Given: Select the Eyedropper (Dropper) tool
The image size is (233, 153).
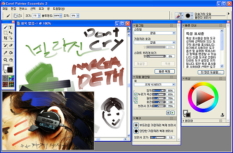Looking at the screenshot, I should 5,53.
